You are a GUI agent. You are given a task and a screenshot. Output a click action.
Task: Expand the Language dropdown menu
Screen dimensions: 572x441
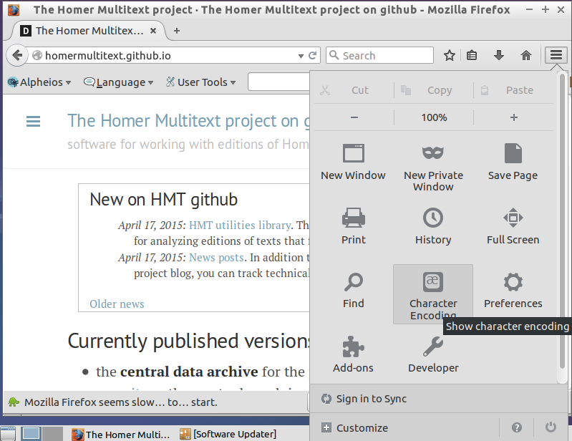119,82
